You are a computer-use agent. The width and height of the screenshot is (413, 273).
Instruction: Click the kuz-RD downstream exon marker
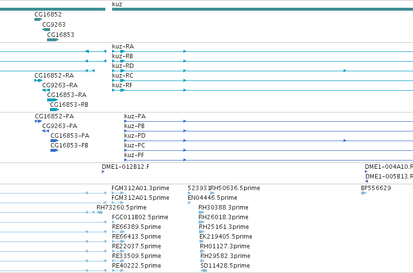point(345,71)
